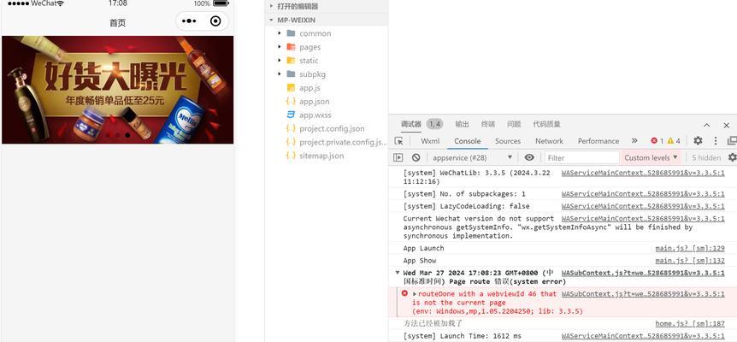This screenshot has width=737, height=342.
Task: Collapse the MP-WEIXIN project section
Action: click(x=271, y=21)
